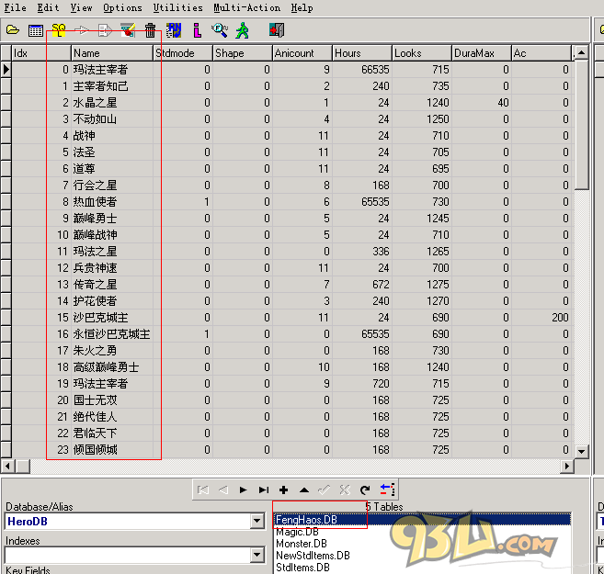Open the Edit menu
The width and height of the screenshot is (604, 574).
48,7
